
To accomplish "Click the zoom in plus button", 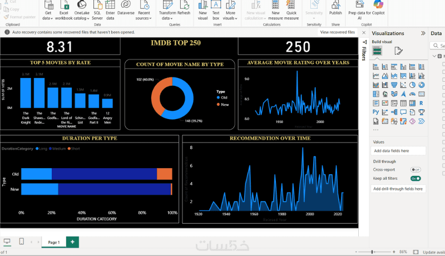I will tap(394, 252).
